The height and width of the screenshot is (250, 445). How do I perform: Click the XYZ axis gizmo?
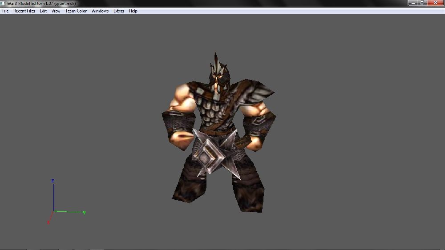(66, 202)
